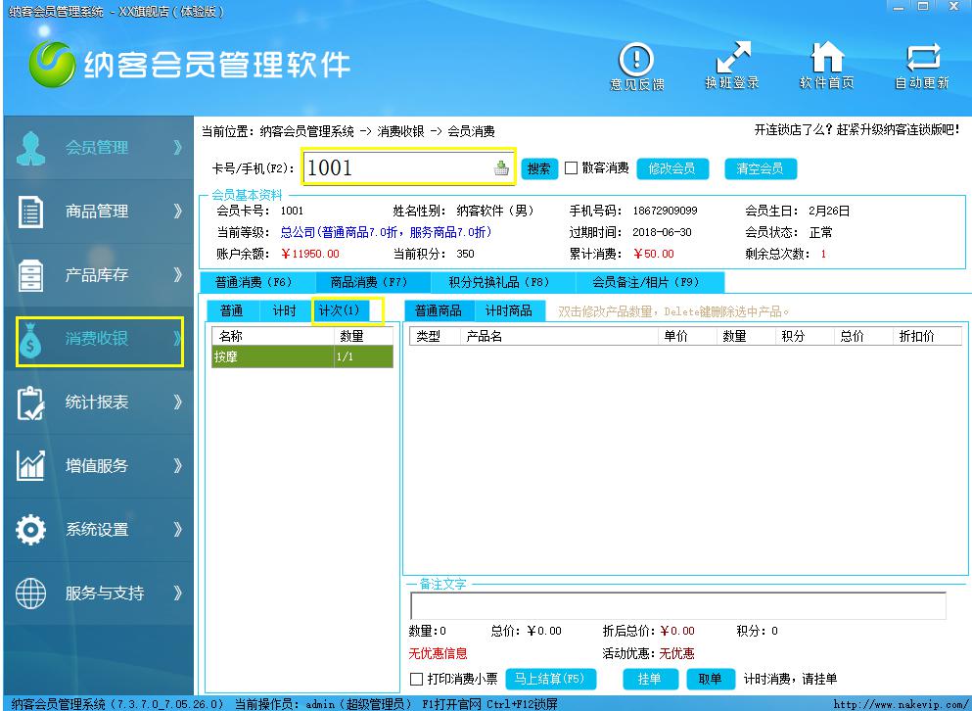Click the feedback (意见反馈) icon
The height and width of the screenshot is (711, 972).
pyautogui.click(x=637, y=59)
